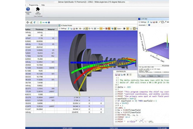Refresh the Shaded Model view

[x=69, y=29]
